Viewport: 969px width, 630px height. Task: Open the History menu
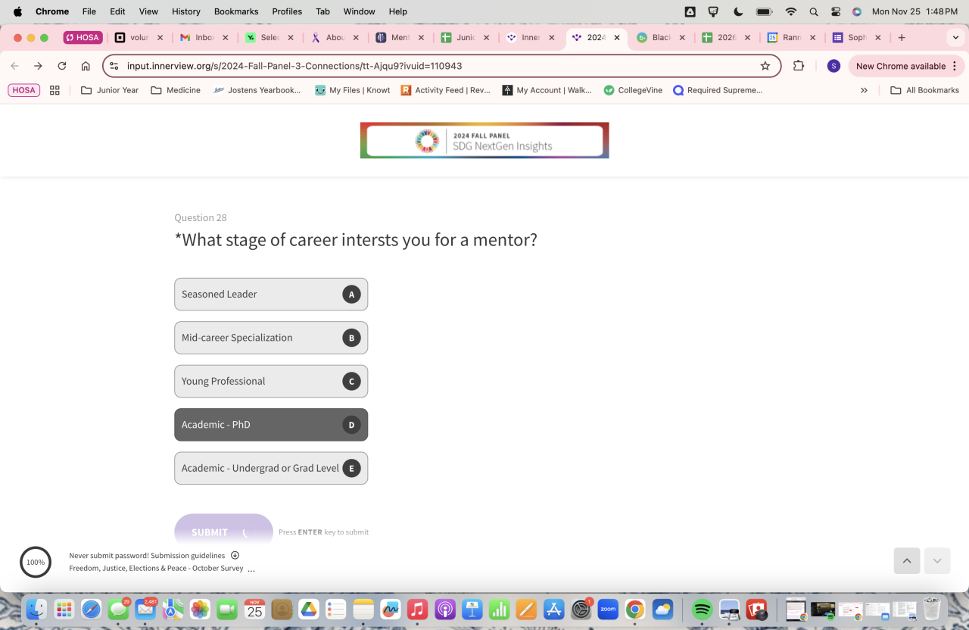[185, 11]
